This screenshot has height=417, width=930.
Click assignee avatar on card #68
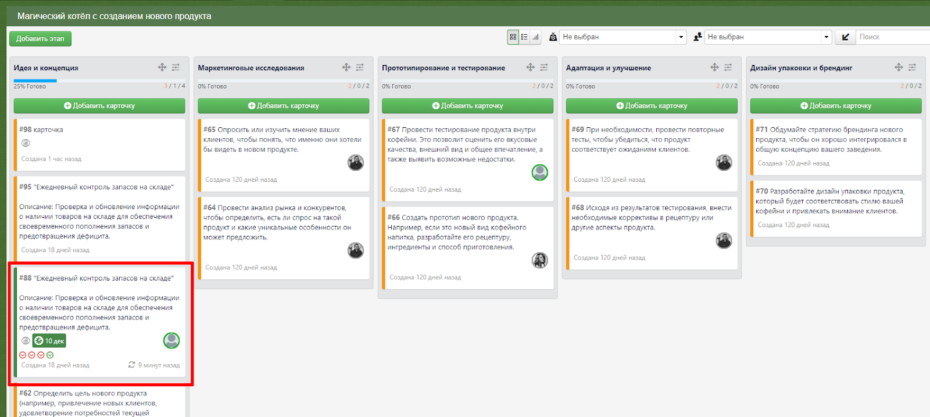[x=724, y=240]
